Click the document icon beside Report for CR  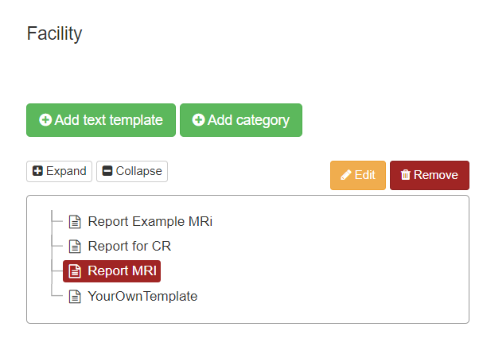[x=75, y=247]
